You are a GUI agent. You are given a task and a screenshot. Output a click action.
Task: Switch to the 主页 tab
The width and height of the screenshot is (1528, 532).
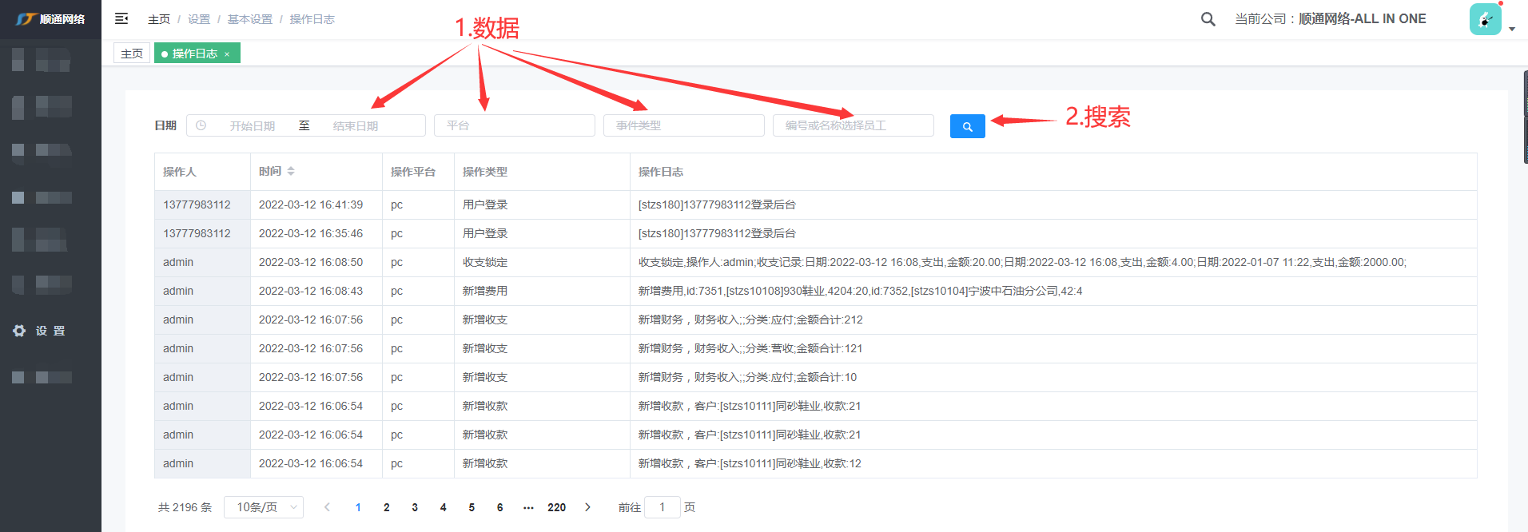tap(132, 54)
